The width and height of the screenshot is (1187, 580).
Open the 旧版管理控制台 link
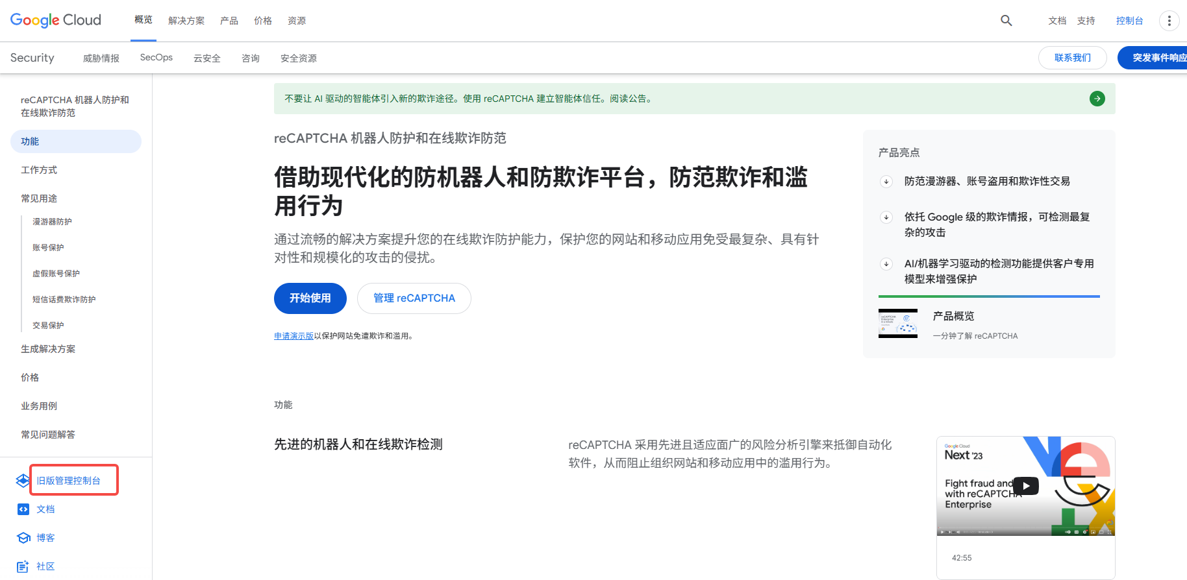pos(68,481)
